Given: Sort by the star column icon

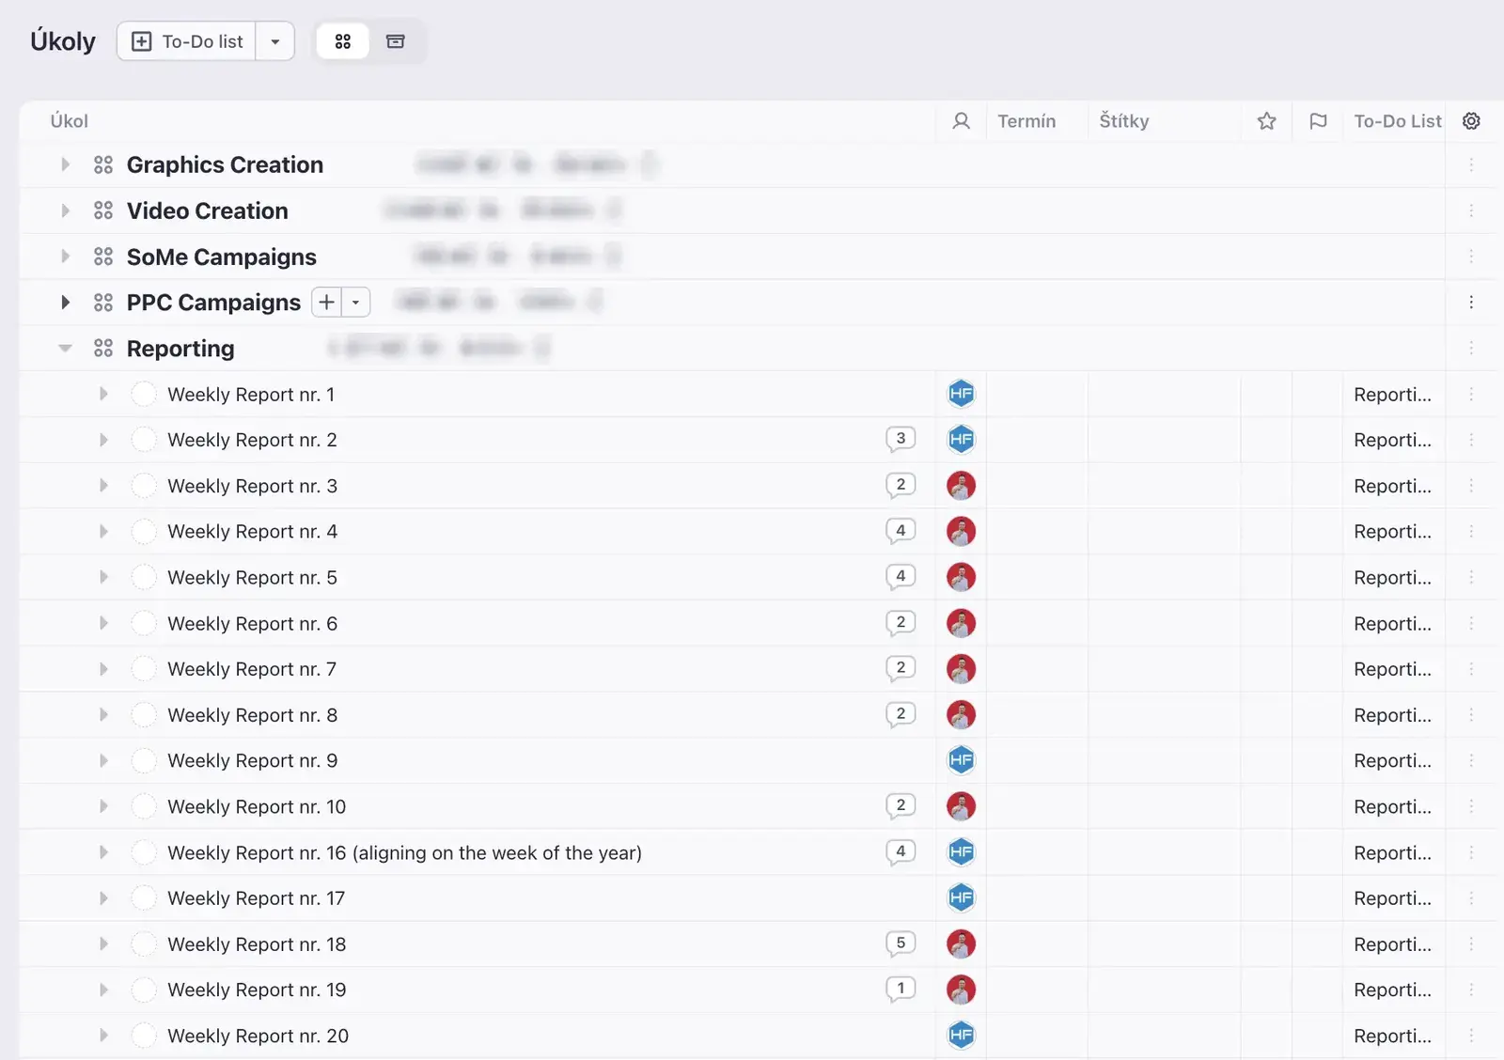Looking at the screenshot, I should coord(1266,121).
